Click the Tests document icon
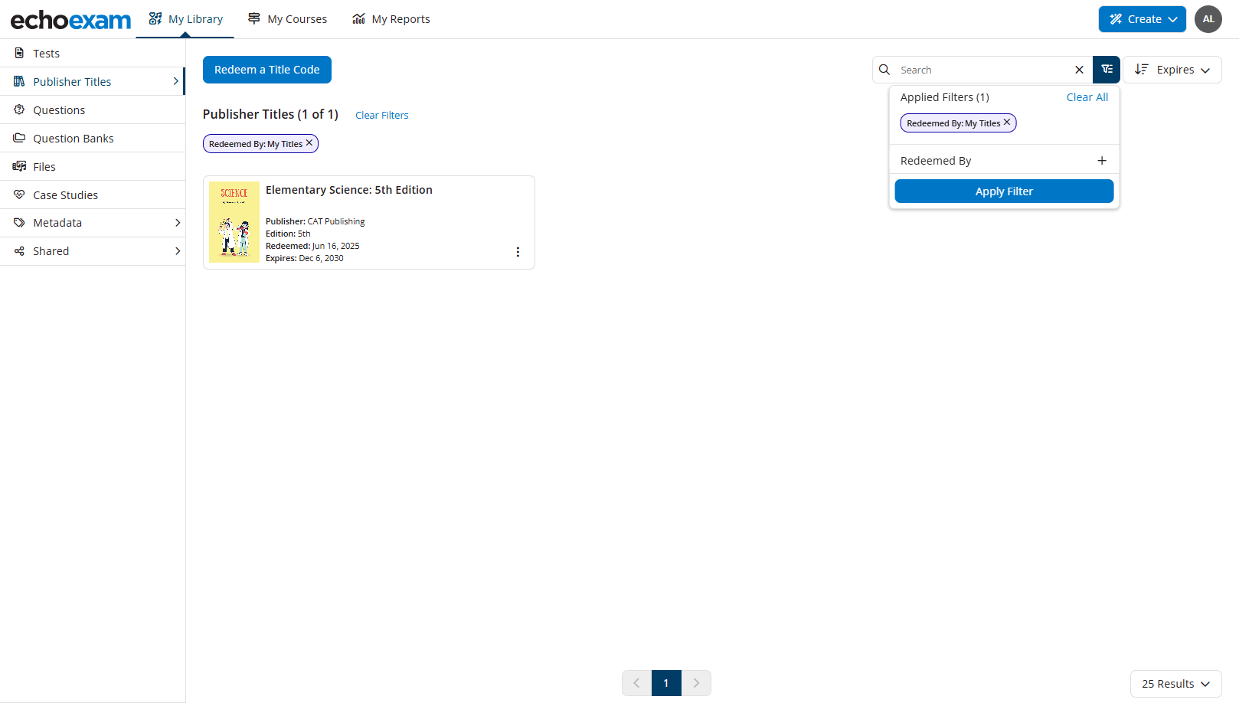Screen dimensions: 1239x703 click(19, 53)
